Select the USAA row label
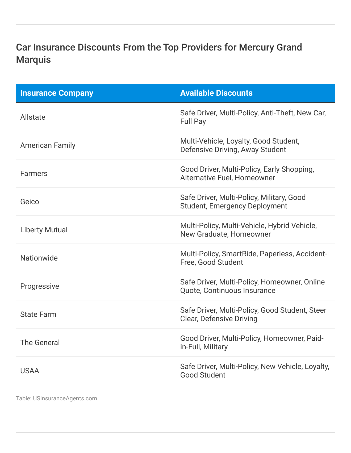This screenshot has height=453, width=351. (x=30, y=371)
